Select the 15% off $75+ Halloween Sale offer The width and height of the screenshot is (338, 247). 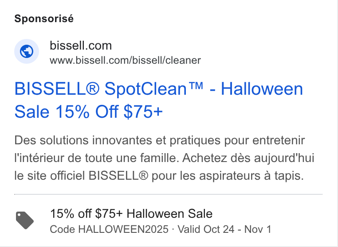click(x=131, y=214)
